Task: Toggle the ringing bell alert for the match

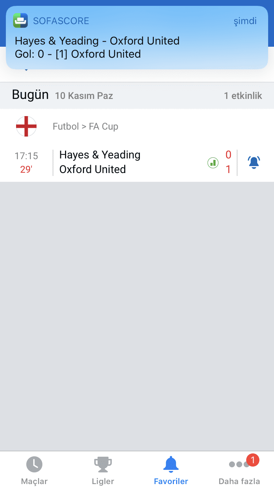Action: (254, 162)
